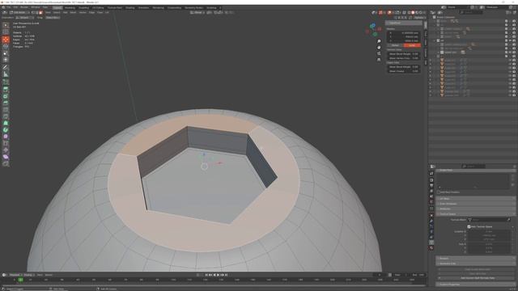Open the Global transform orientation dropdown
Image resolution: width=518 pixels, height=291 pixels.
coord(197,13)
